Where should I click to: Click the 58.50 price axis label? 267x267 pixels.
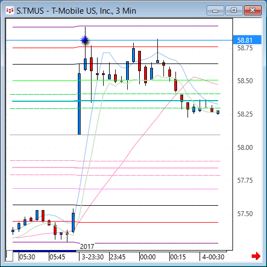245,81
